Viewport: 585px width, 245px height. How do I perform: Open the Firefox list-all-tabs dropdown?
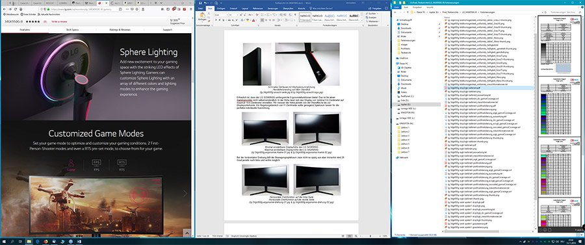point(161,3)
